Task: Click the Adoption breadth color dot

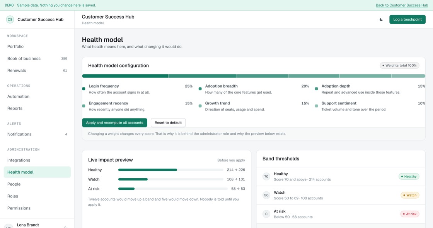Action: [200, 89]
